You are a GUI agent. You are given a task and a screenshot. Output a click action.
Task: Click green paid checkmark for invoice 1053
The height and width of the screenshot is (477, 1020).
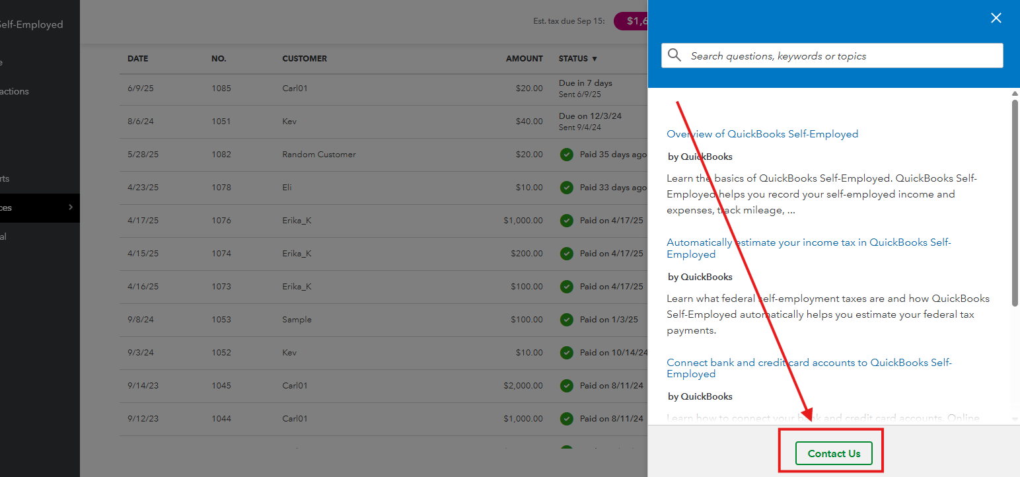tap(566, 320)
